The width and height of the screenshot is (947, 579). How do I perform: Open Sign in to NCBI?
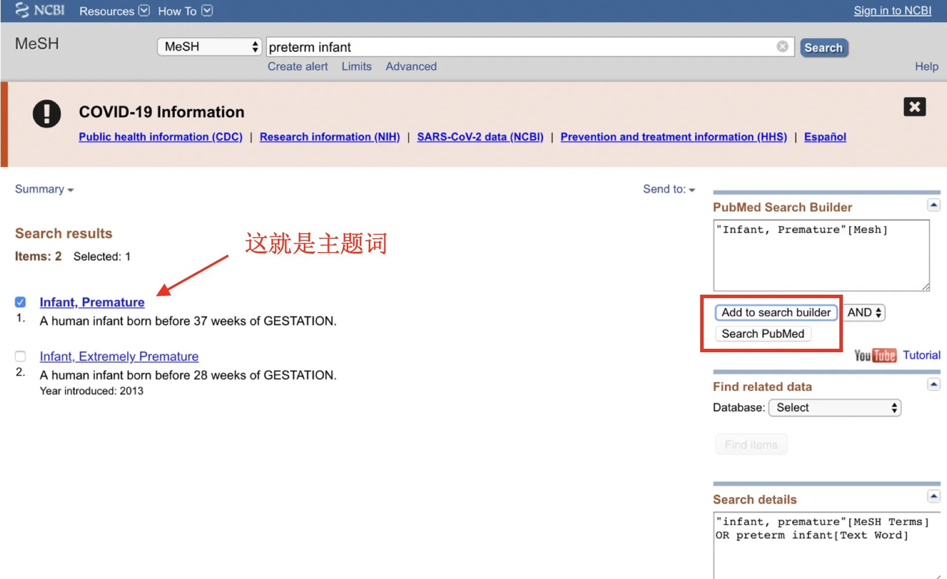(892, 11)
